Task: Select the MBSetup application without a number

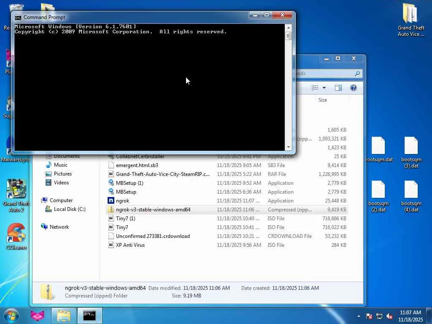Action: (227, 192)
